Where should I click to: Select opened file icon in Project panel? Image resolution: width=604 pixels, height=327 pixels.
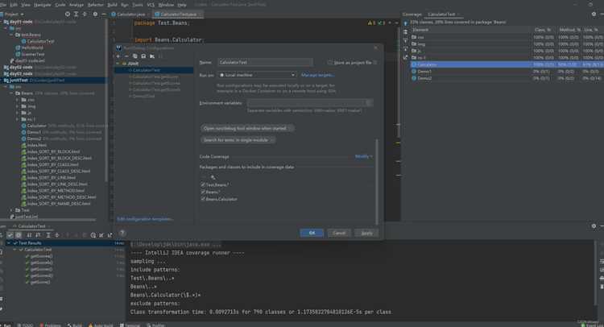[68, 14]
